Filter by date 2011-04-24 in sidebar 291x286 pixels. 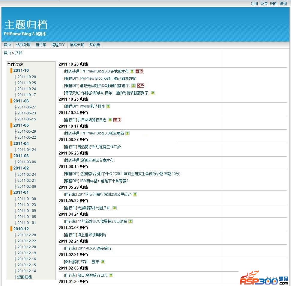coord(27,150)
